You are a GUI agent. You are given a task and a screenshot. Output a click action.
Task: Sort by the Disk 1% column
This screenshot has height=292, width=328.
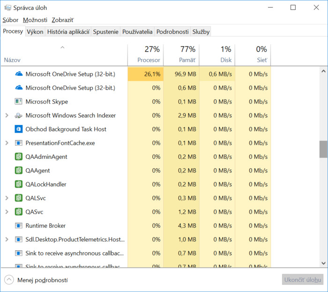[x=217, y=55]
